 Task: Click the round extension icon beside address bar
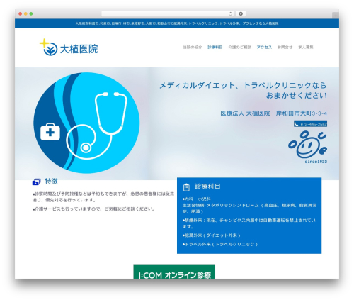click(x=241, y=13)
